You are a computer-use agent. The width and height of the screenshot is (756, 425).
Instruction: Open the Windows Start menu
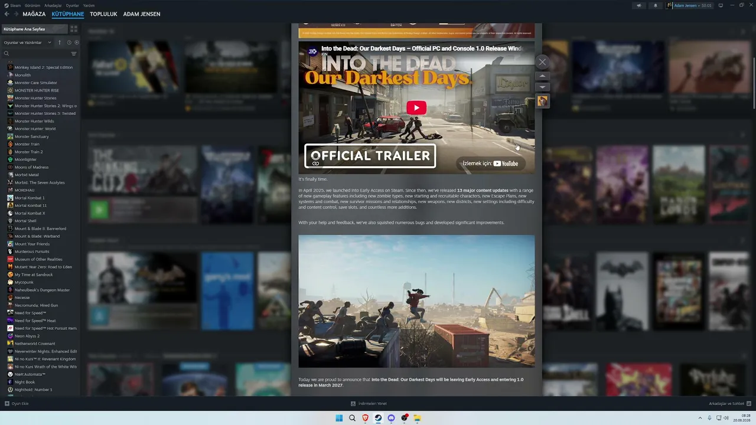(x=339, y=418)
